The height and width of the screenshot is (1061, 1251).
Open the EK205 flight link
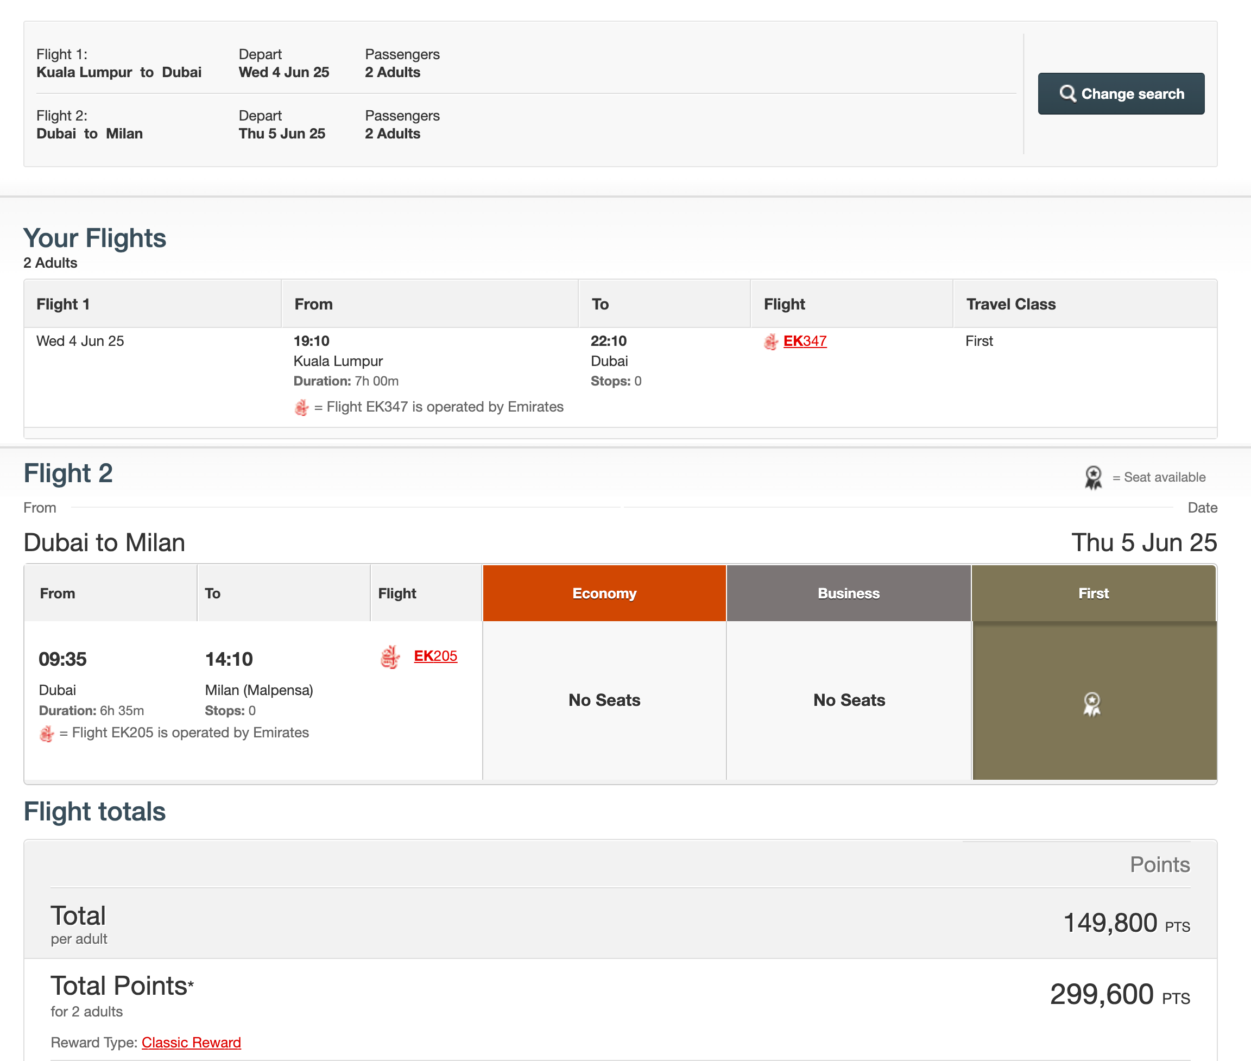click(435, 655)
